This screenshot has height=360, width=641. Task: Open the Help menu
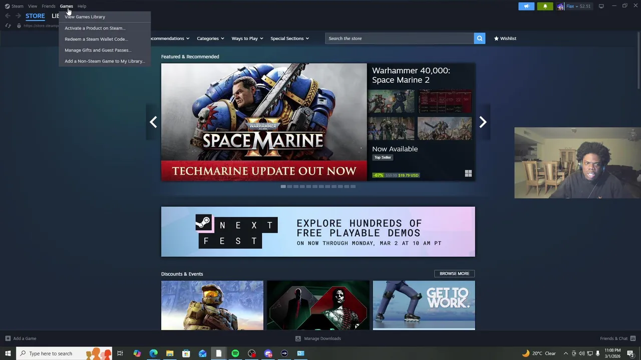click(82, 6)
